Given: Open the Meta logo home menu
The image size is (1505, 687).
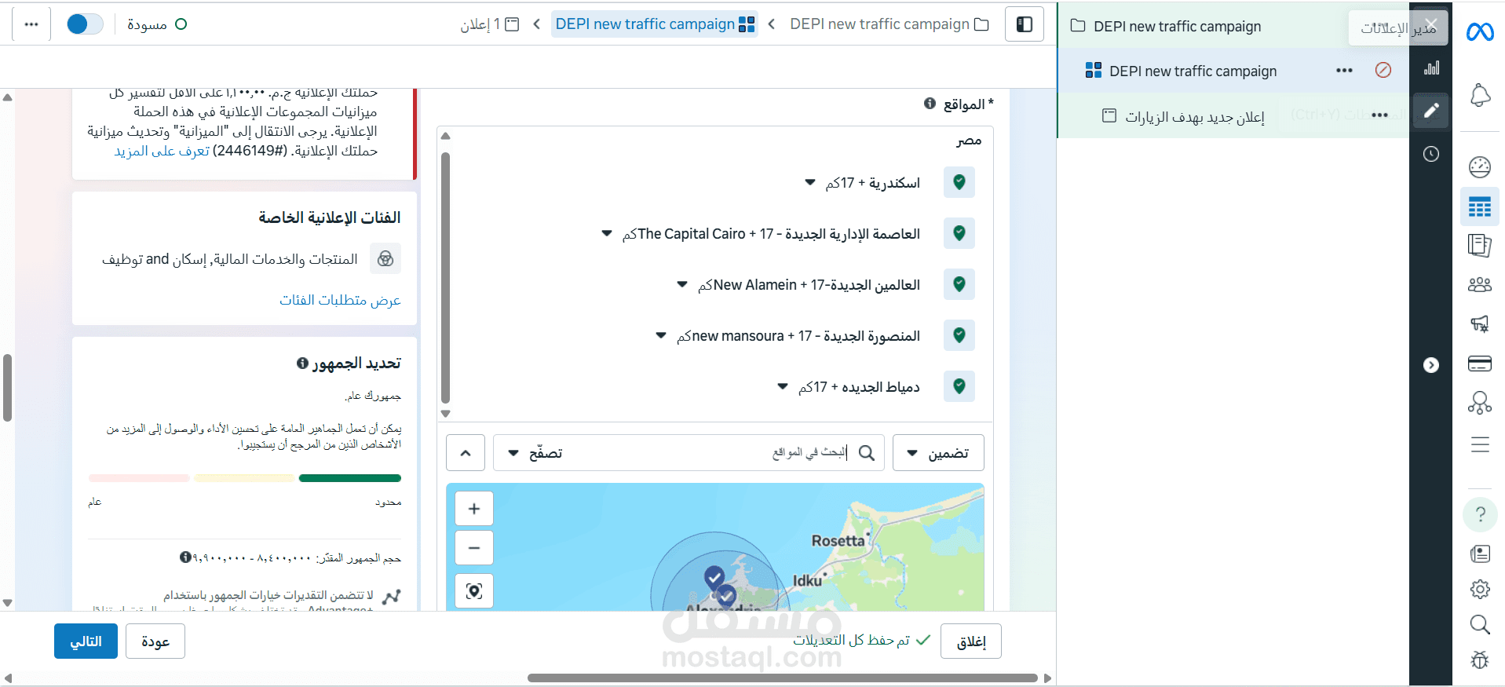Looking at the screenshot, I should click(x=1479, y=32).
